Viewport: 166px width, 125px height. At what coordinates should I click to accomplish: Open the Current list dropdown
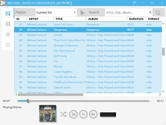pos(56,12)
